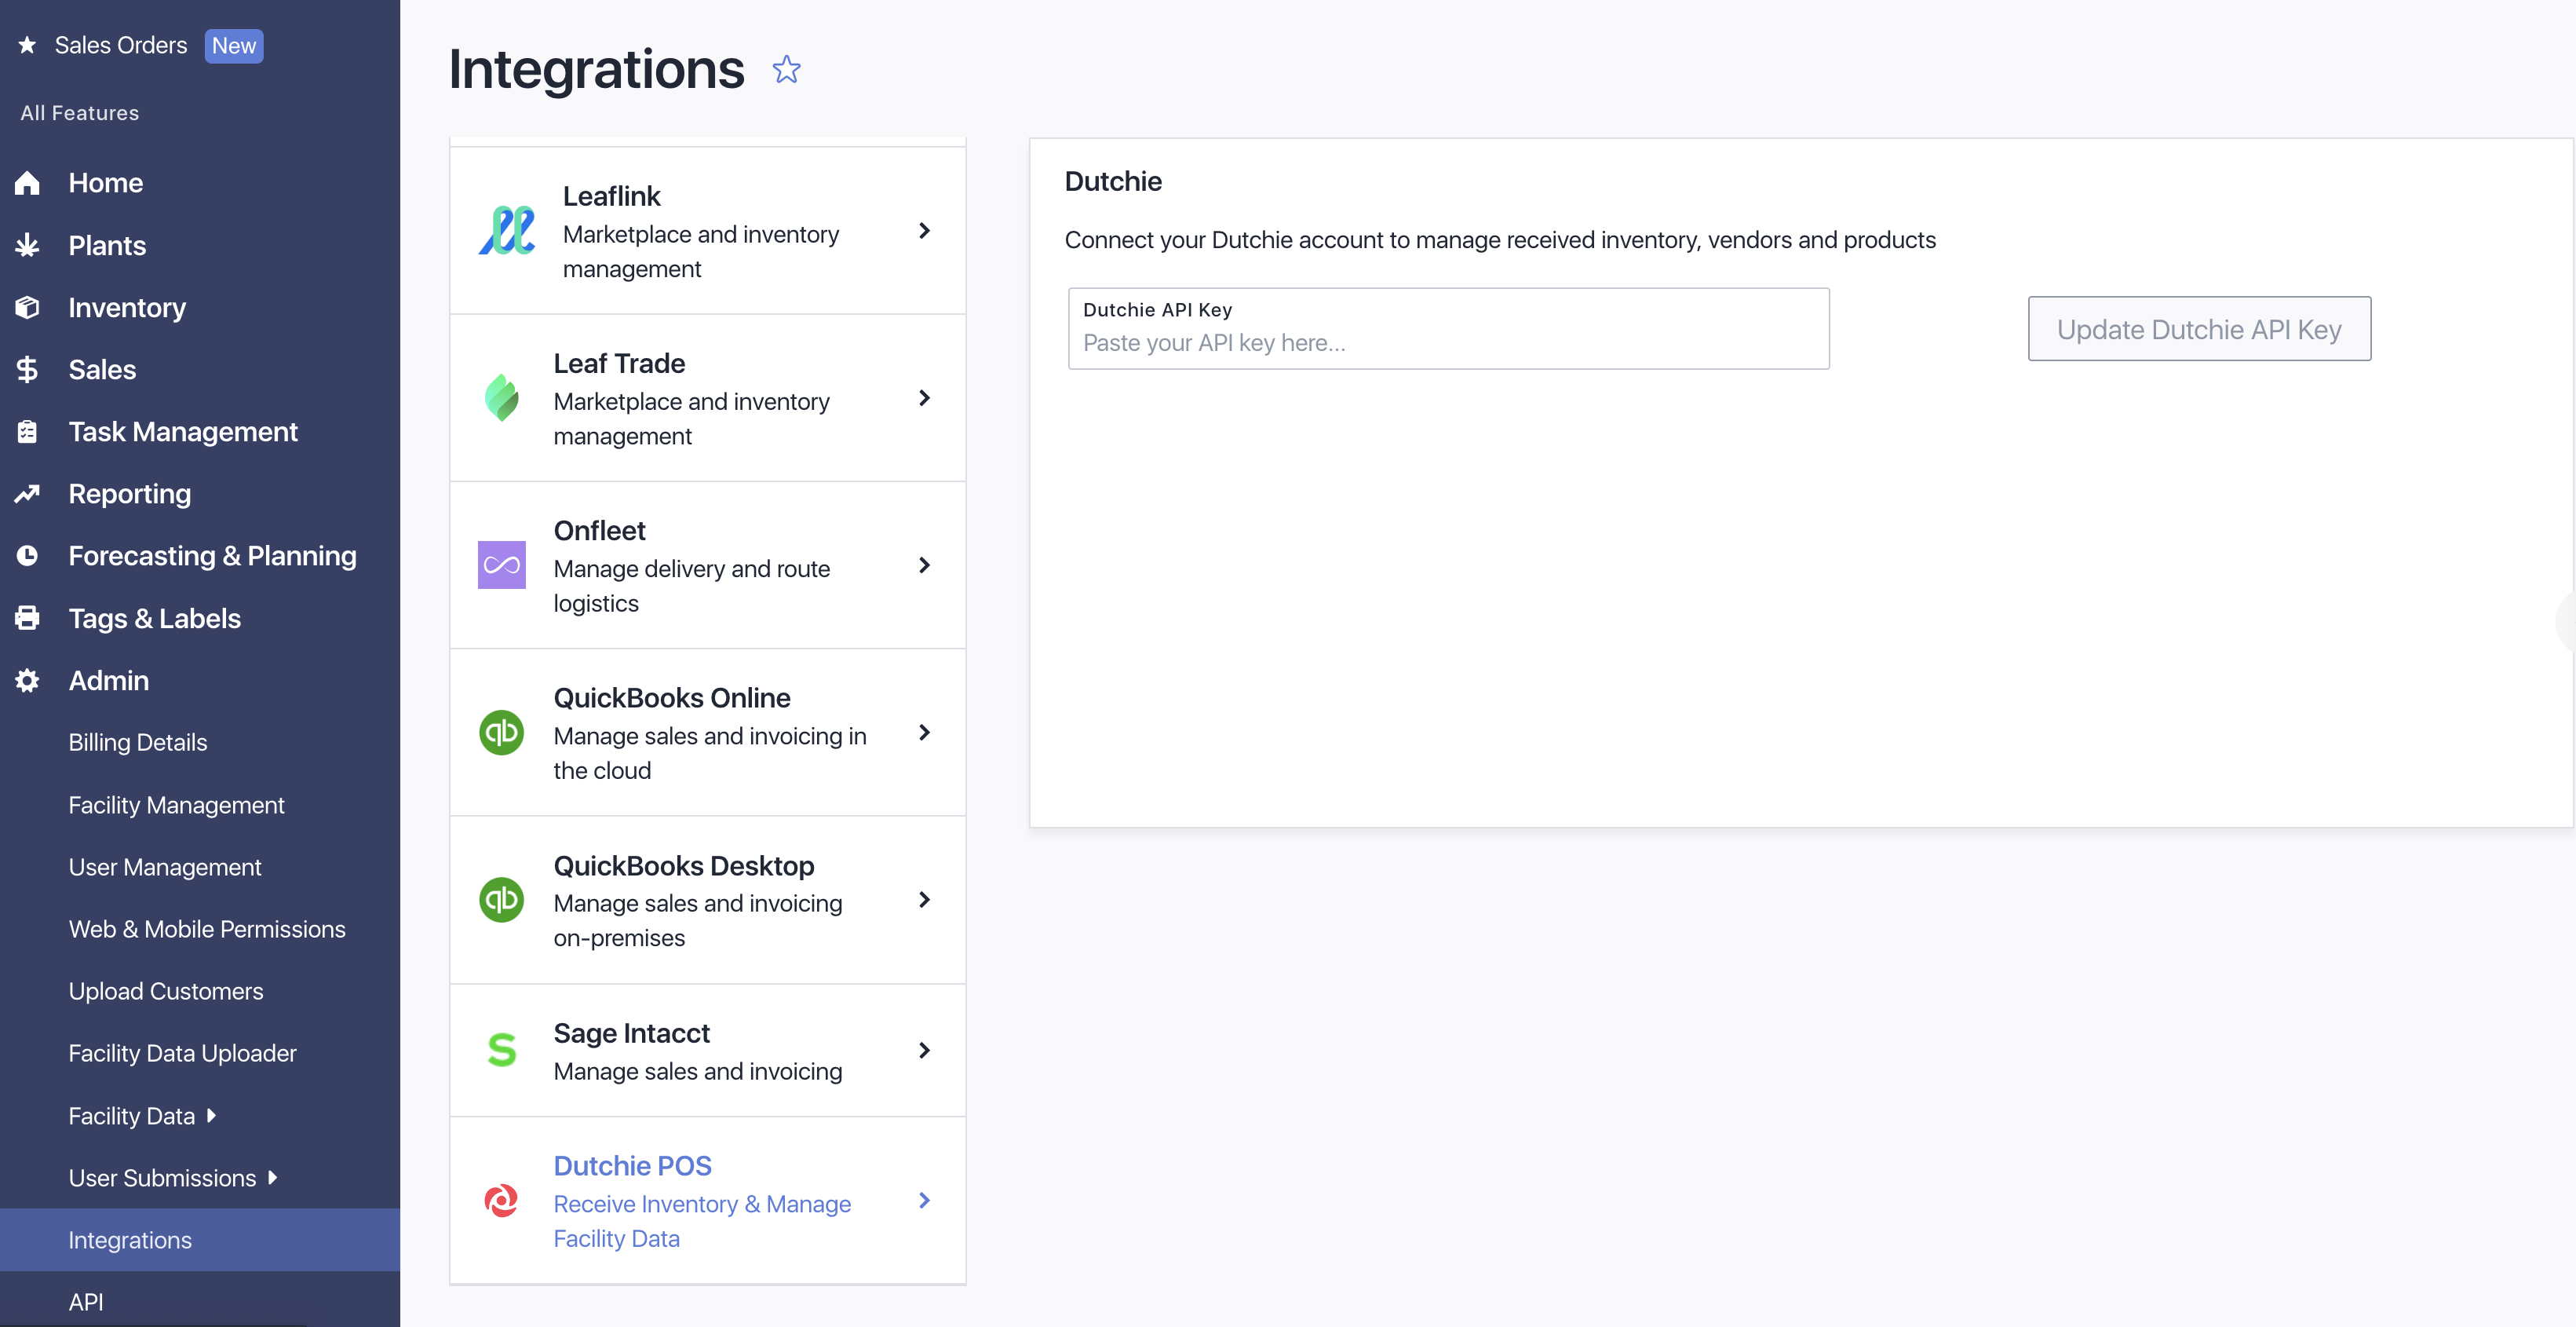2576x1327 pixels.
Task: Select the Leaflink integration title
Action: [x=611, y=196]
